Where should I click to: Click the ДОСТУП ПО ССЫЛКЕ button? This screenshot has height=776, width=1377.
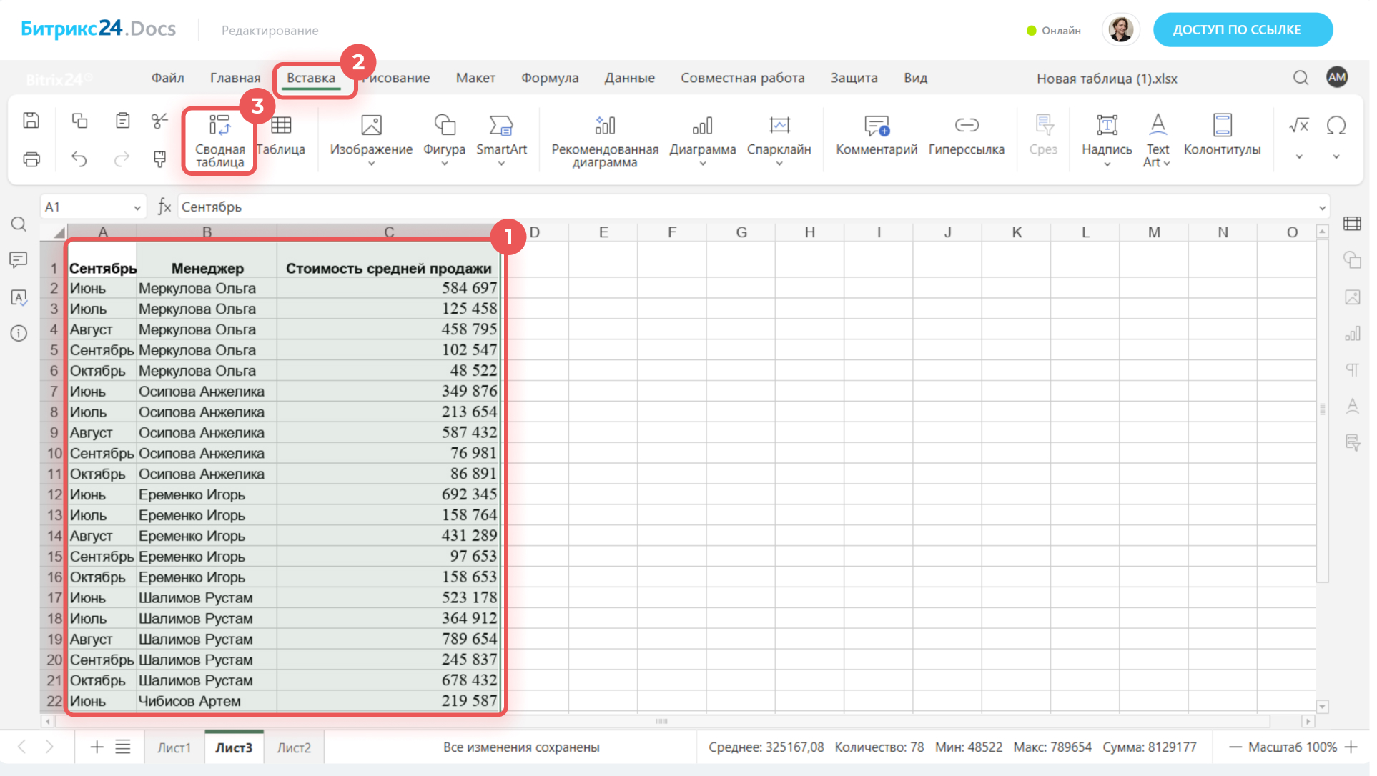pyautogui.click(x=1242, y=30)
